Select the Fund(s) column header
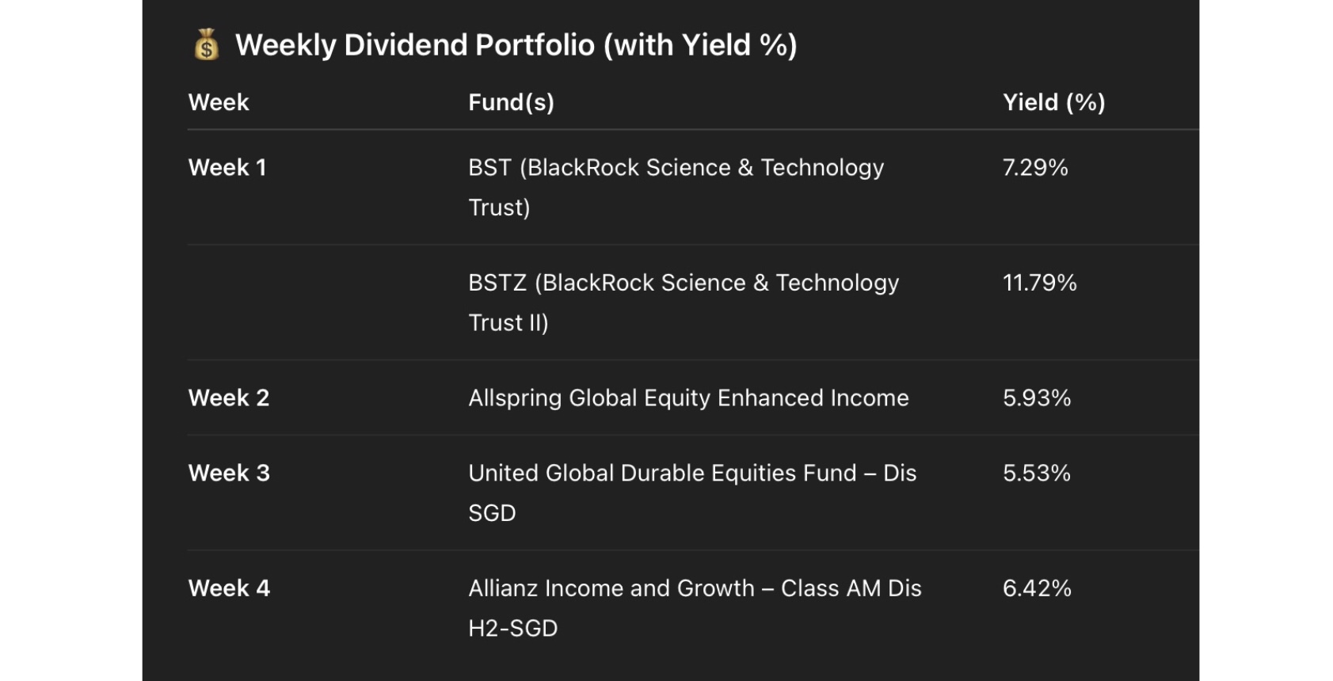Image resolution: width=1333 pixels, height=681 pixels. coord(511,102)
